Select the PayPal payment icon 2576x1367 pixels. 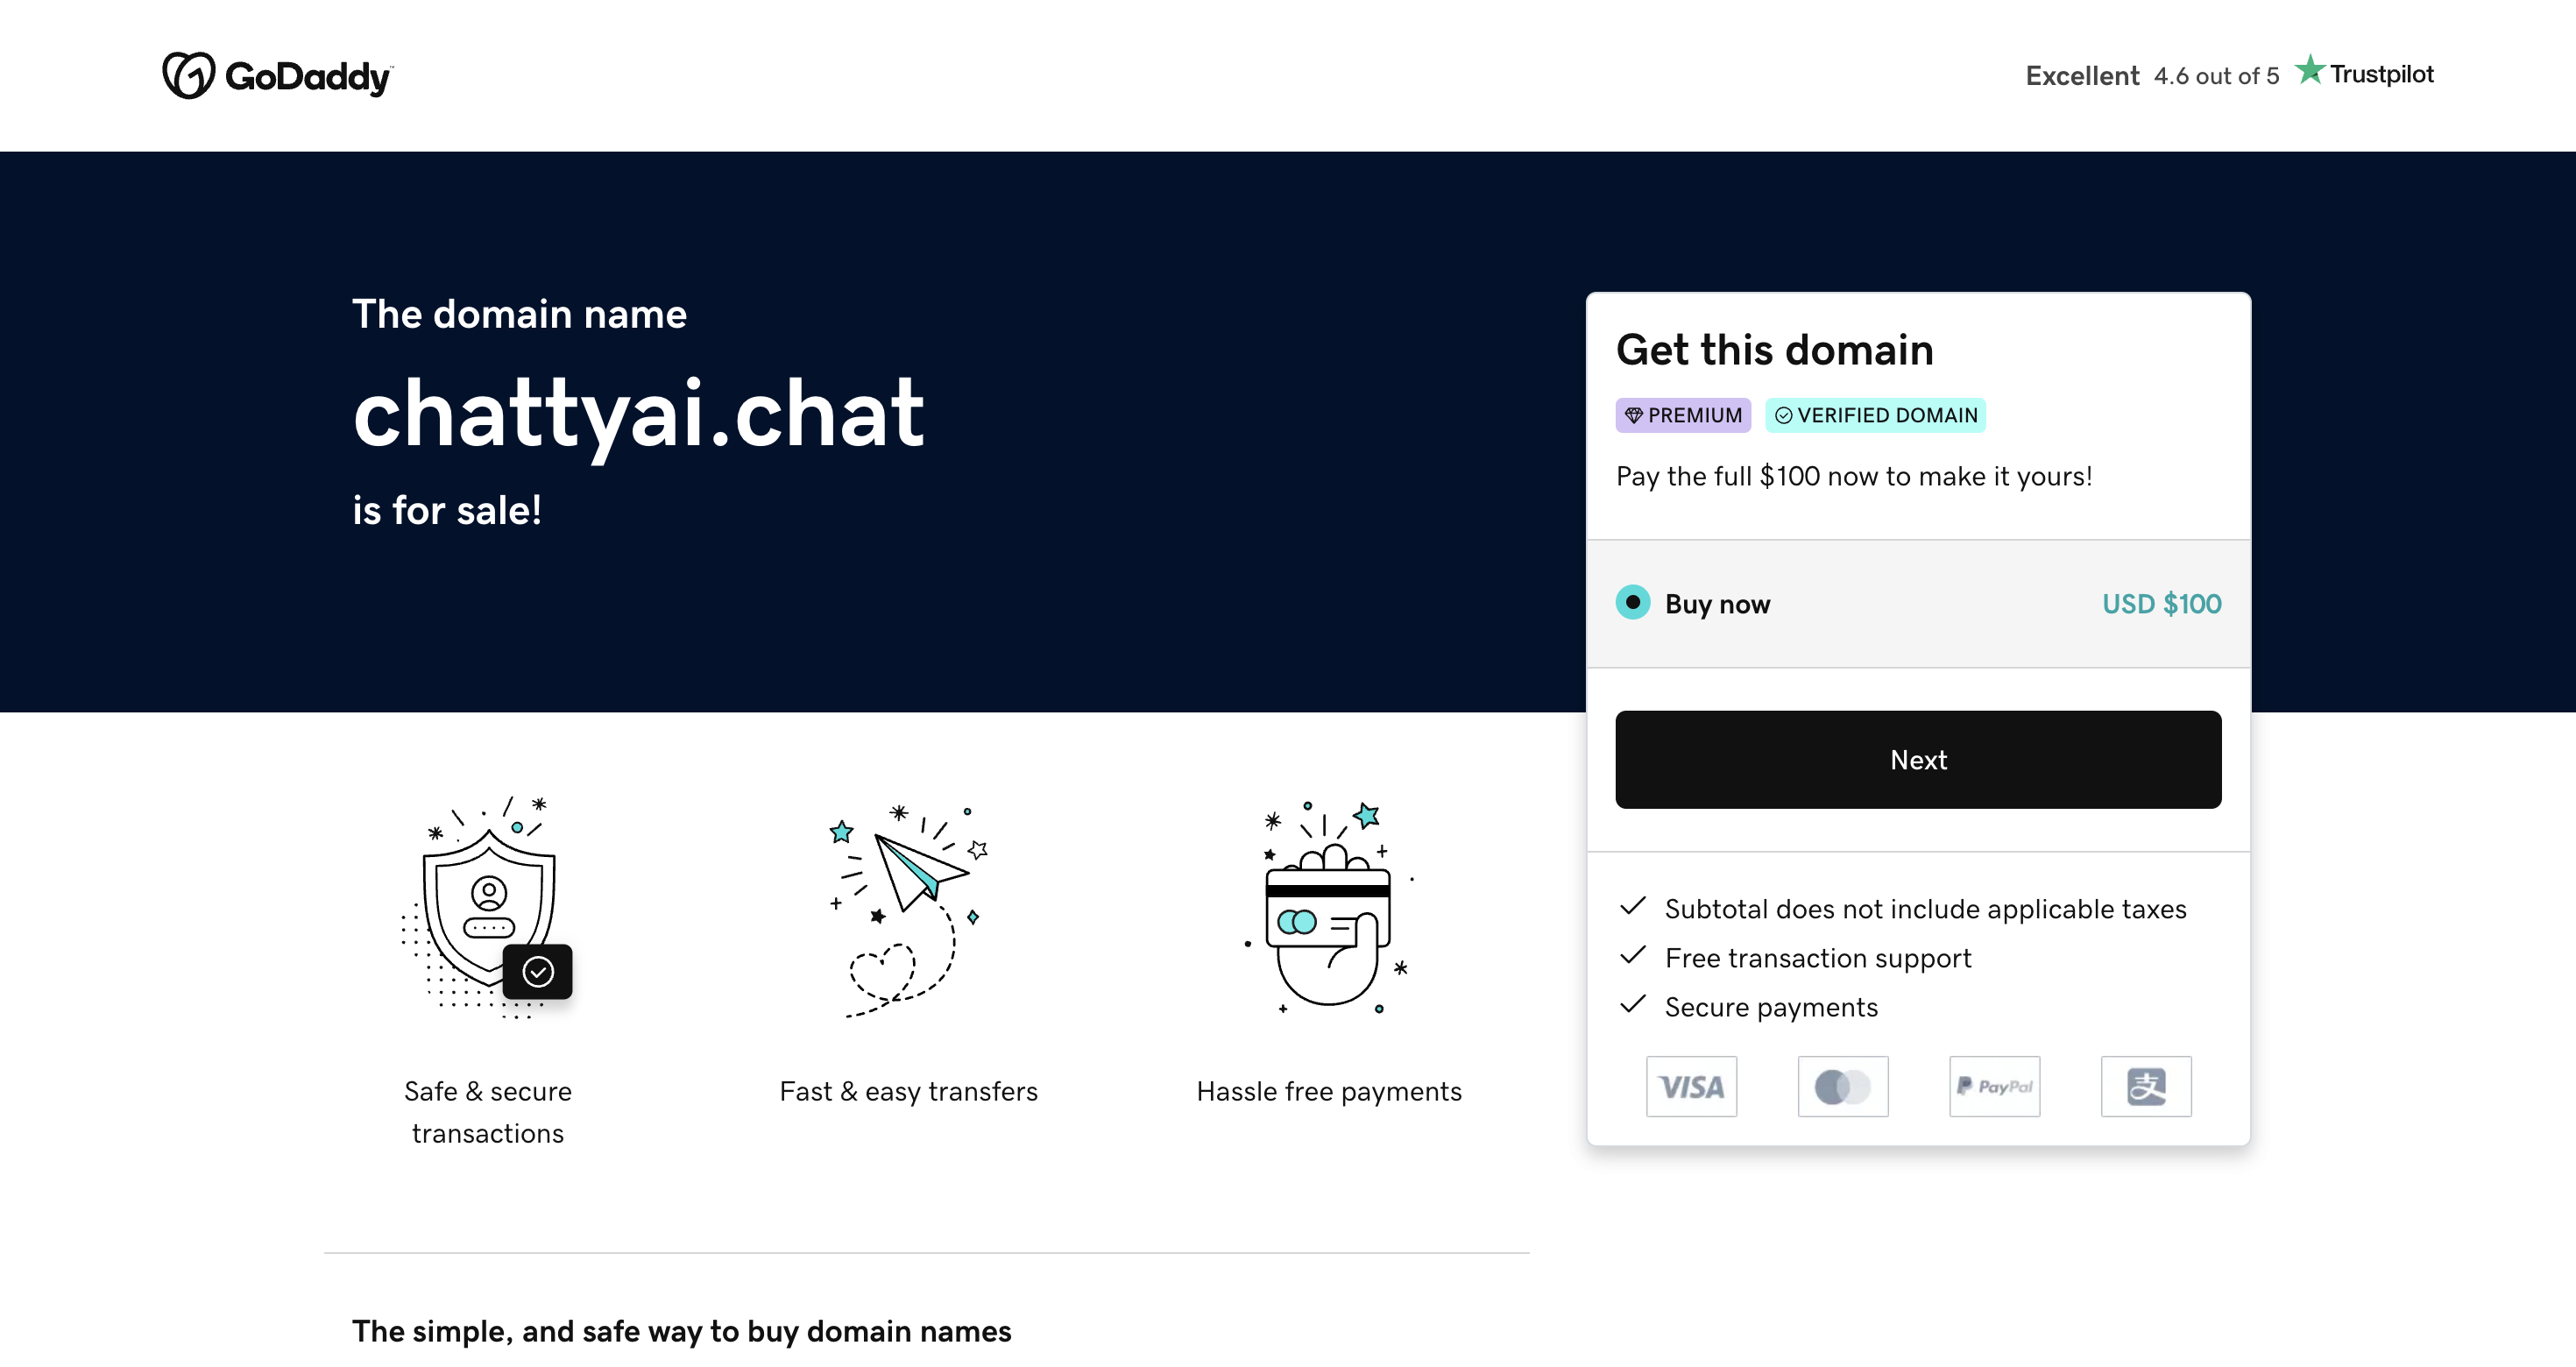tap(1994, 1087)
